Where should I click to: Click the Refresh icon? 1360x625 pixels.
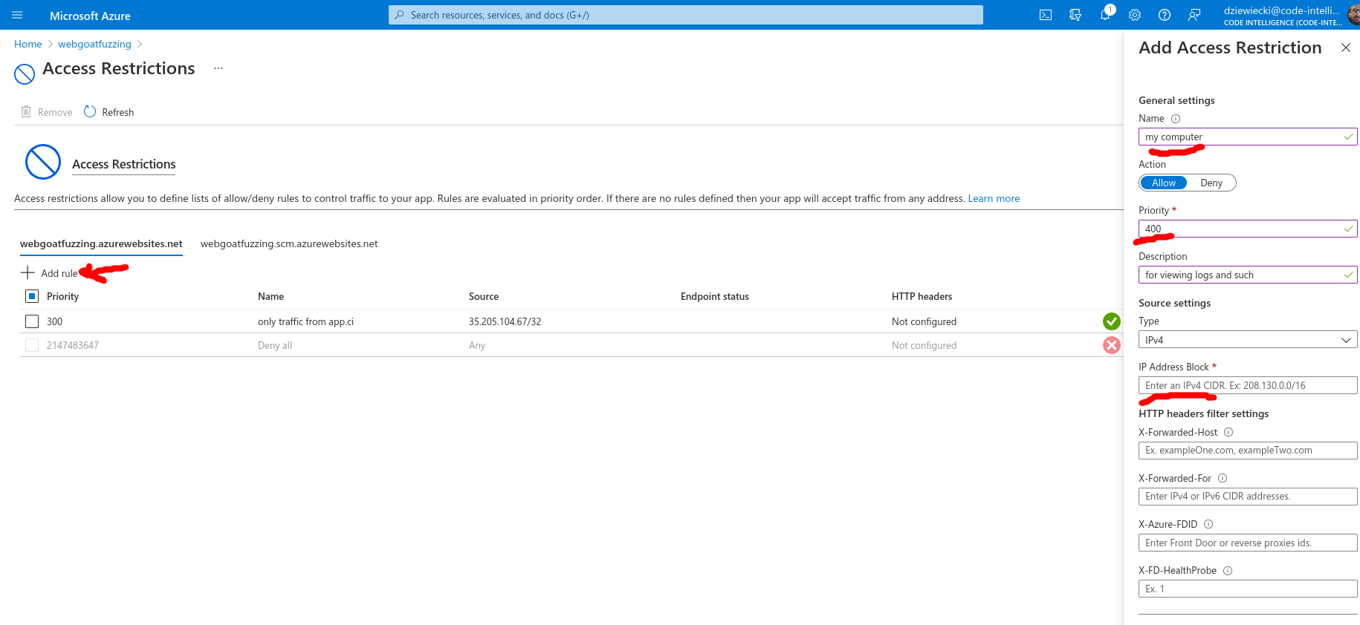(x=90, y=111)
